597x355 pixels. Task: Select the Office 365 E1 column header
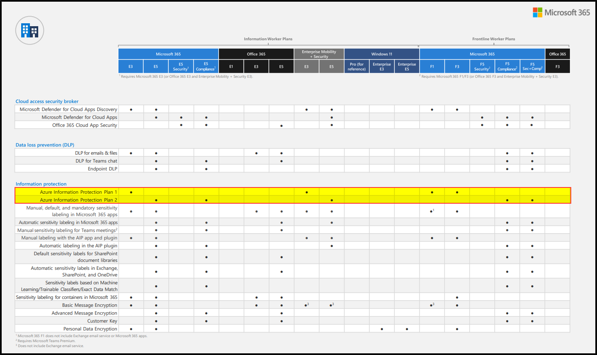tap(231, 67)
